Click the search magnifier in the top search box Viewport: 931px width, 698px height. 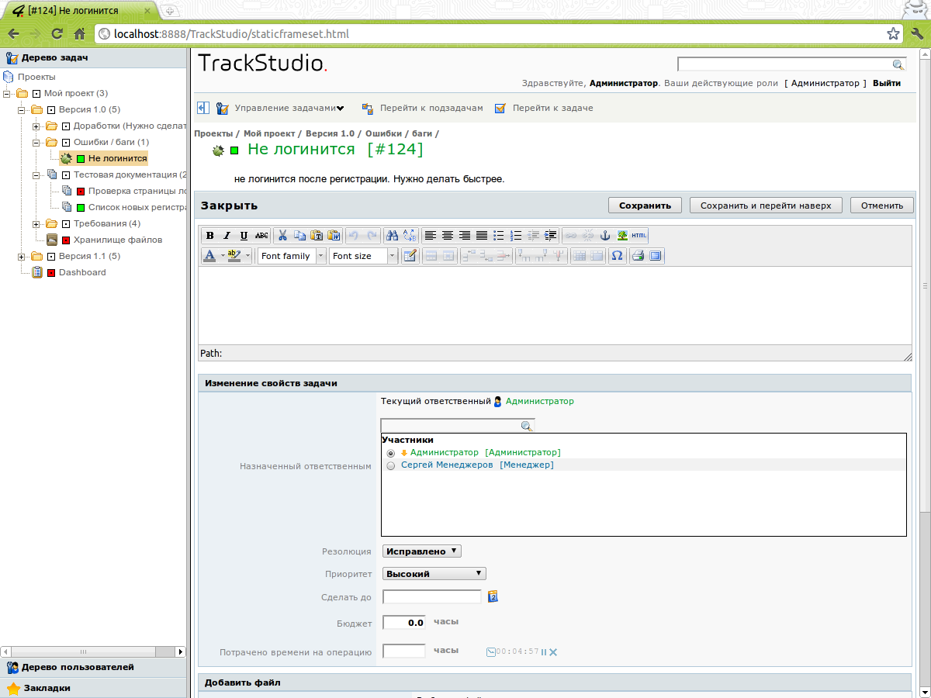898,64
